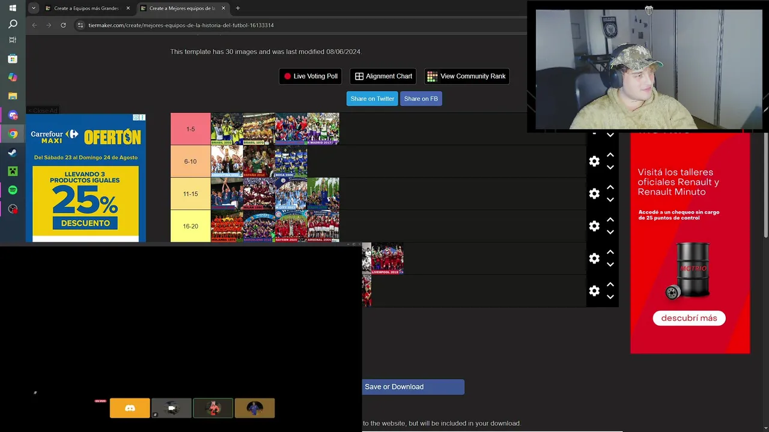Viewport: 769px width, 432px height.
Task: Select the M City 2023 team image
Action: click(291, 194)
